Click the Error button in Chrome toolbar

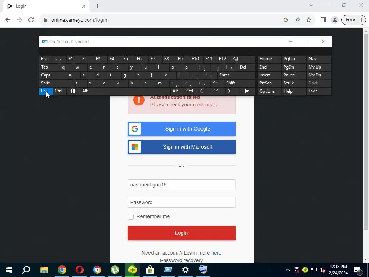[354, 20]
